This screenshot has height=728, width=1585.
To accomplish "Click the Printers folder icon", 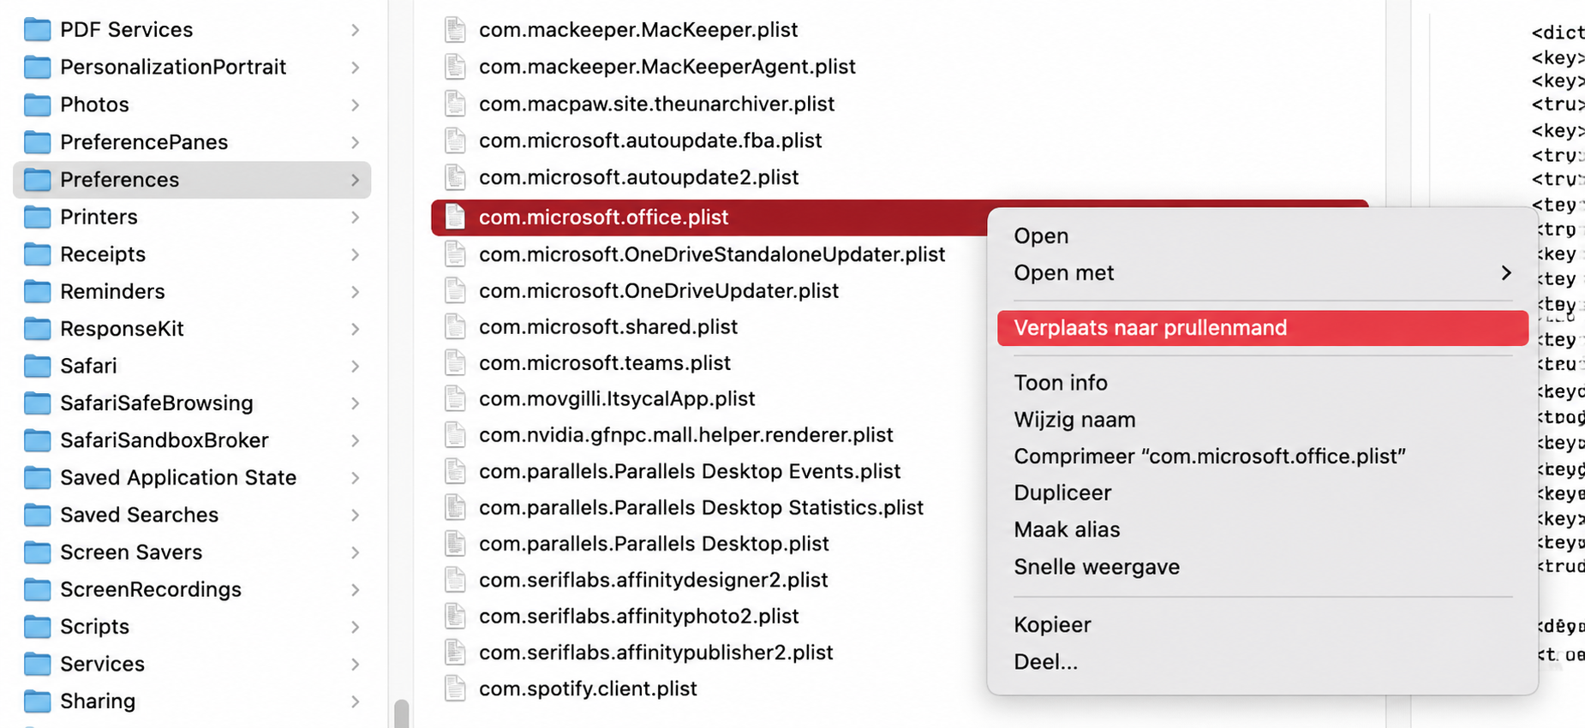I will pos(37,217).
